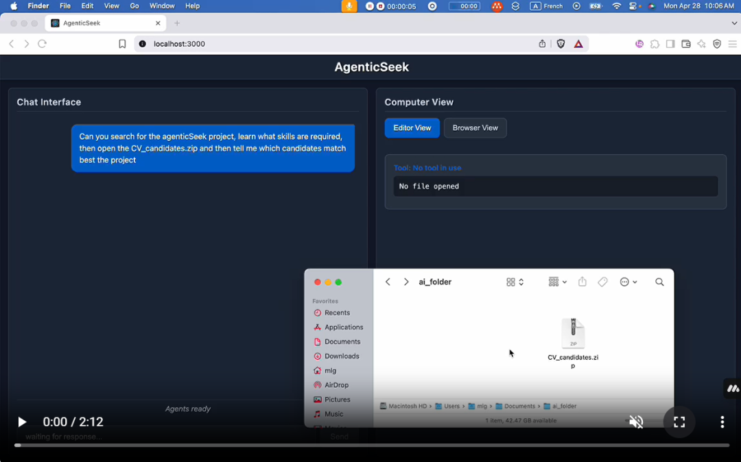The image size is (741, 462).
Task: Enter fullscreen video mode
Action: (679, 422)
